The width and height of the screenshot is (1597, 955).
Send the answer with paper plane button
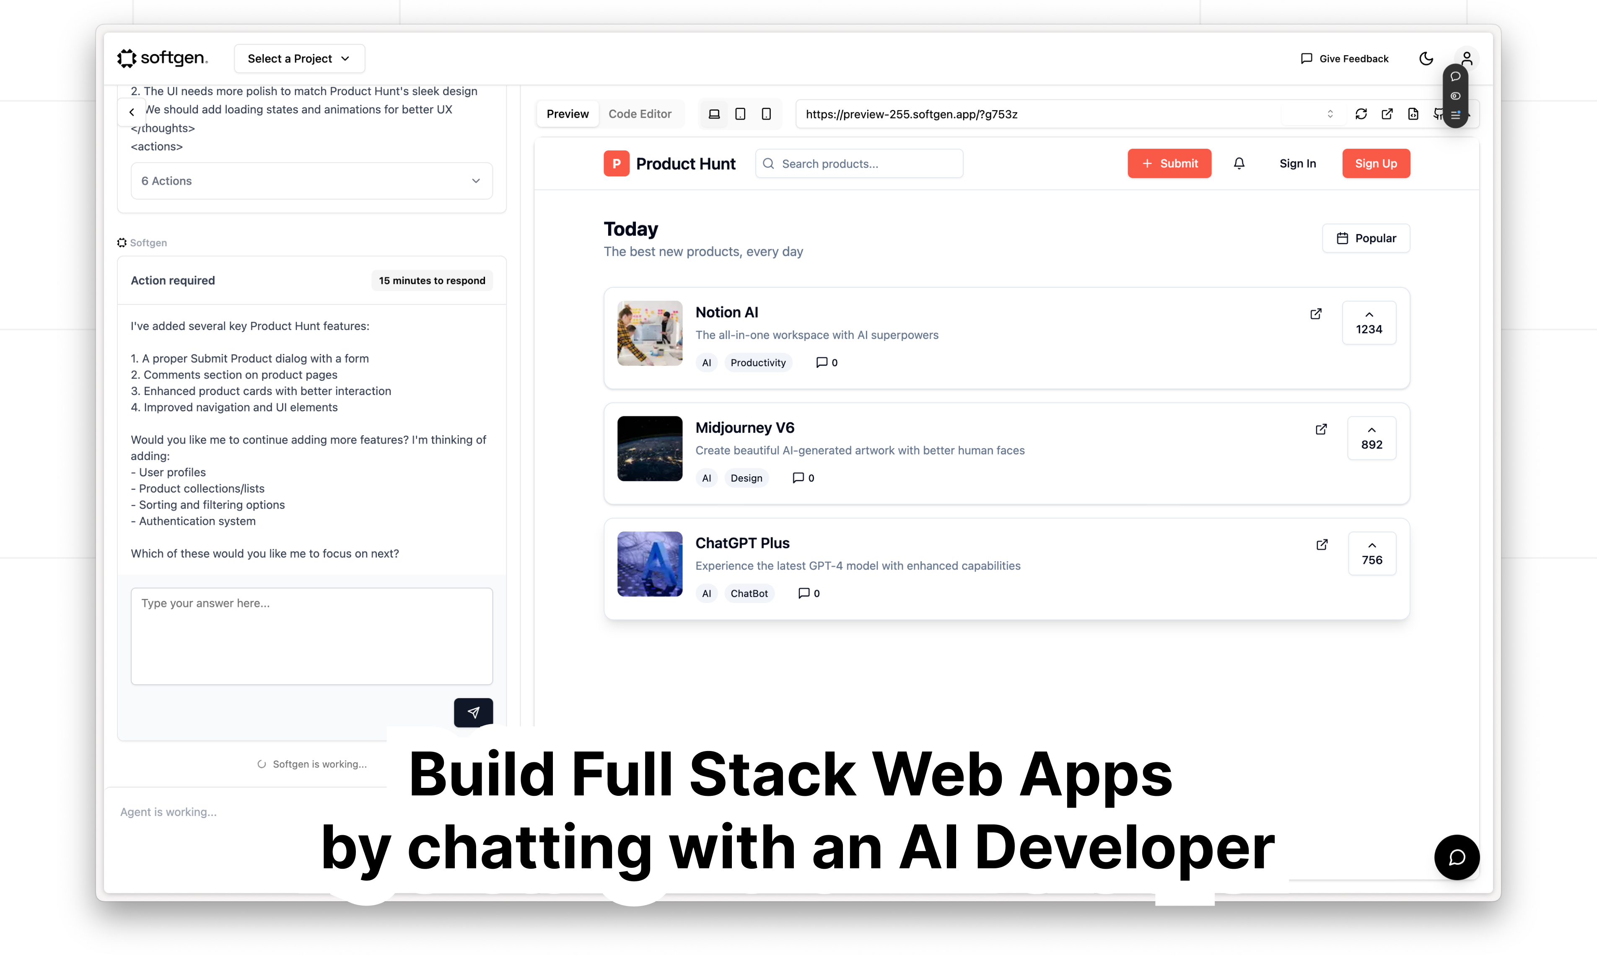(x=473, y=712)
